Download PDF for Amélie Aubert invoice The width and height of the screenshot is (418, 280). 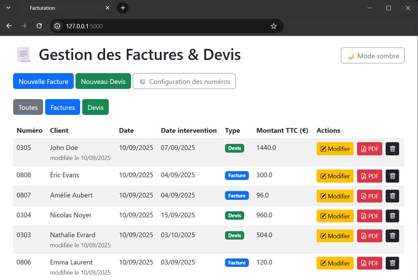tap(369, 196)
